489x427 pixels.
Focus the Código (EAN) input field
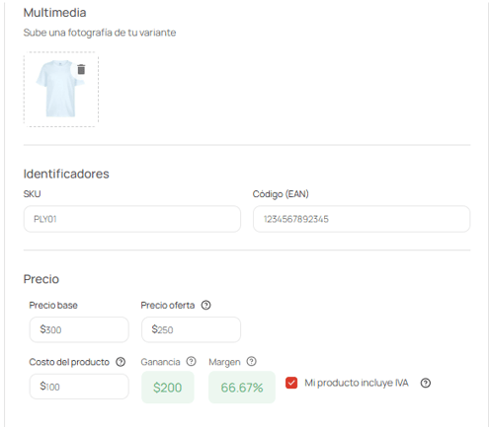362,219
